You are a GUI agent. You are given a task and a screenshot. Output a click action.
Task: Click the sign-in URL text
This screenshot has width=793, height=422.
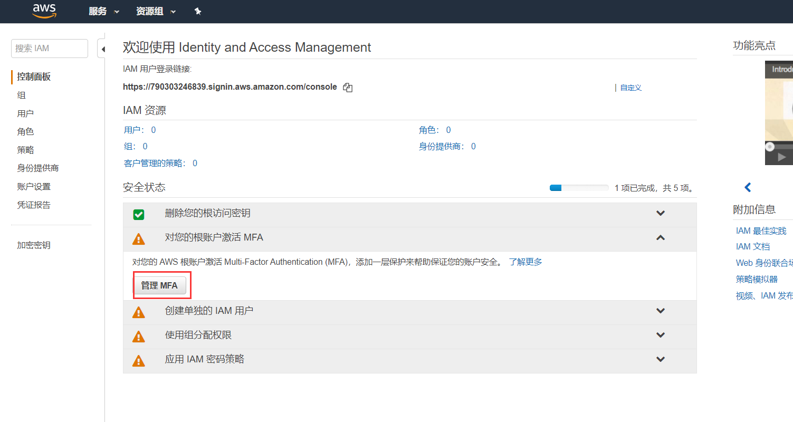(230, 87)
